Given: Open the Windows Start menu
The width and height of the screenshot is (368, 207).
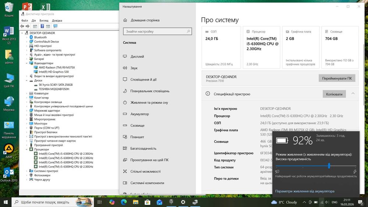Looking at the screenshot, I should click(x=6, y=202).
